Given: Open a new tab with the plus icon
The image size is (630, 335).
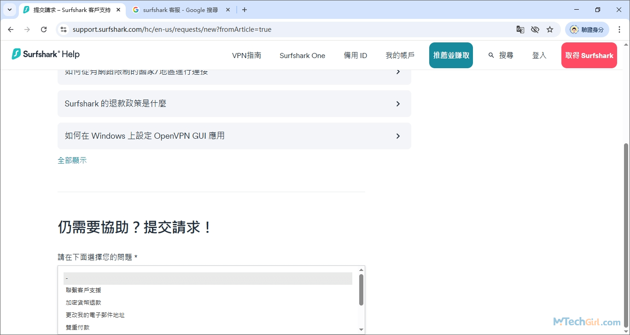Looking at the screenshot, I should [244, 9].
